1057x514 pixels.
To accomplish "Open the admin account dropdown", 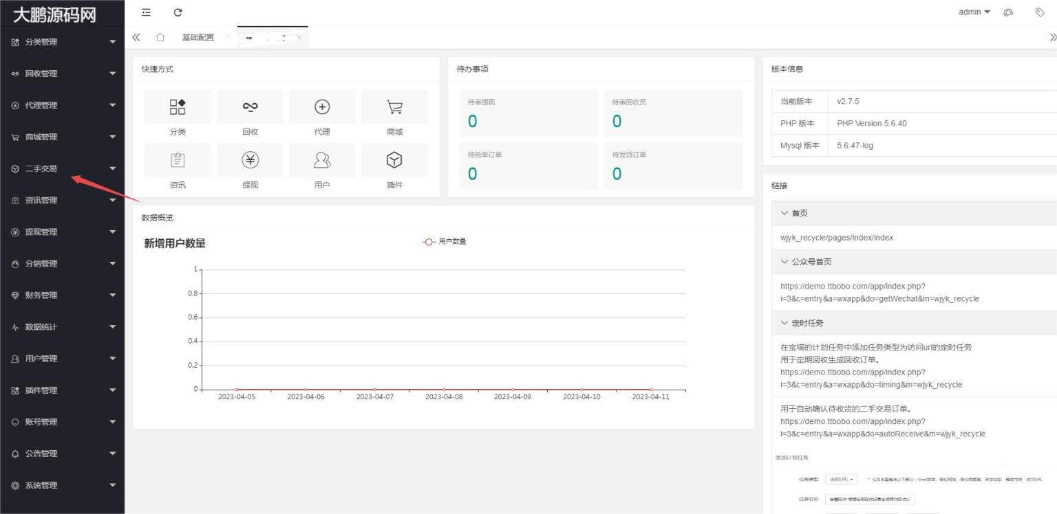I will point(974,12).
